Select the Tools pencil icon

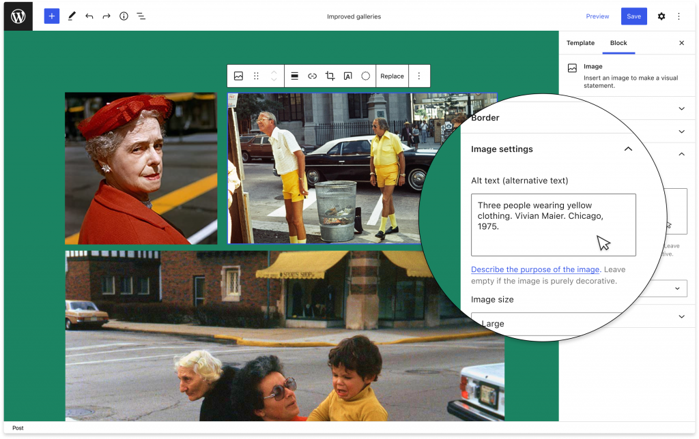point(71,16)
